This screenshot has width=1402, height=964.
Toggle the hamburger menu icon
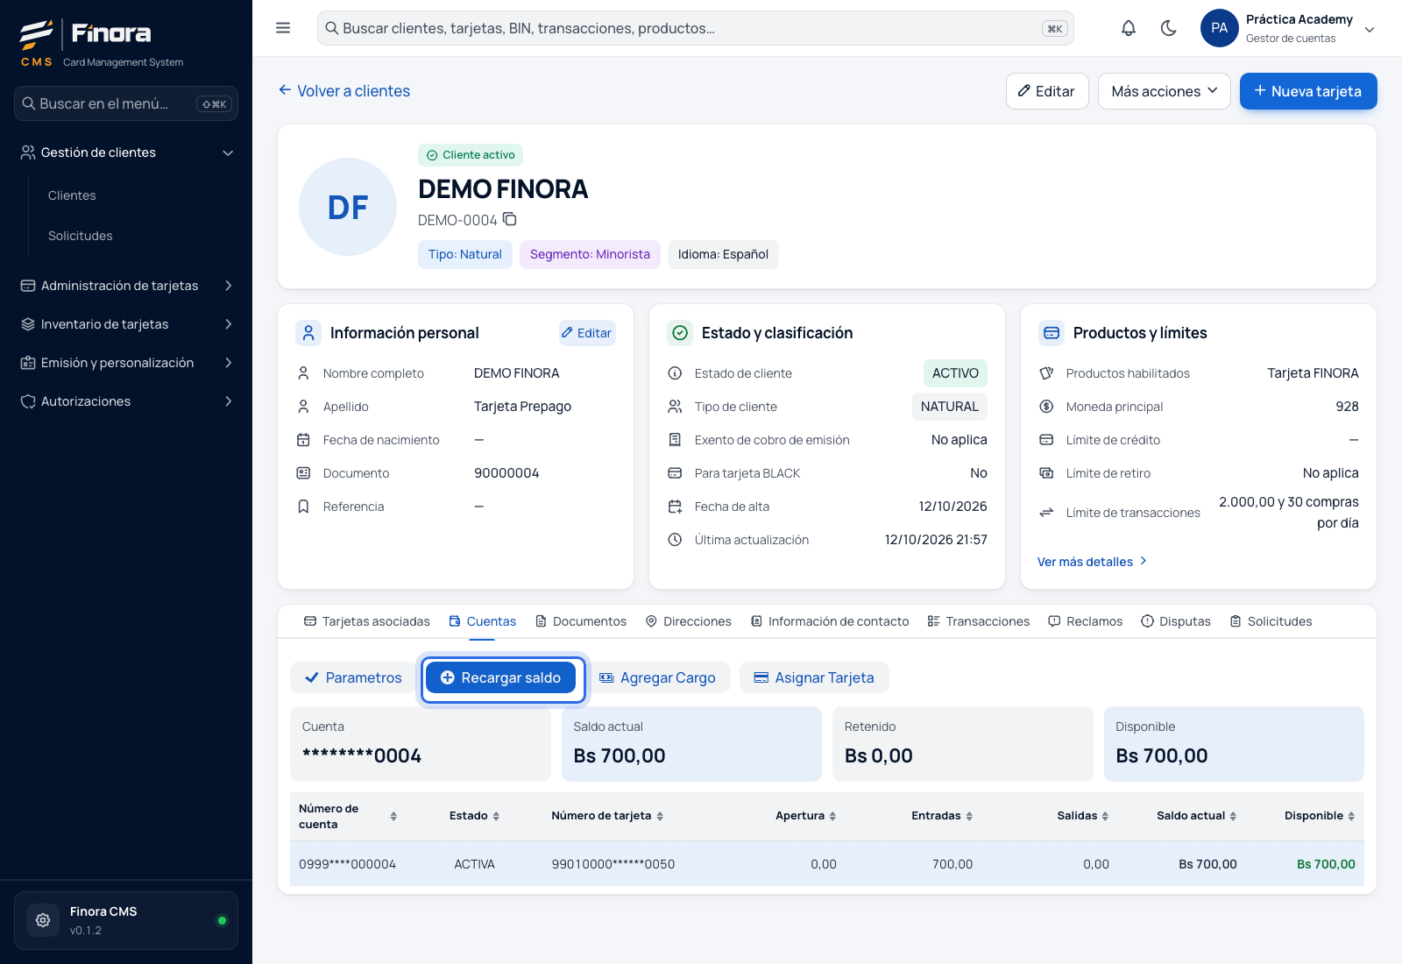[x=283, y=28]
